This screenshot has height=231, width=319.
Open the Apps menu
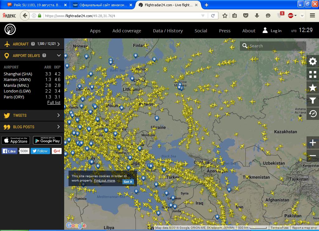(x=95, y=31)
